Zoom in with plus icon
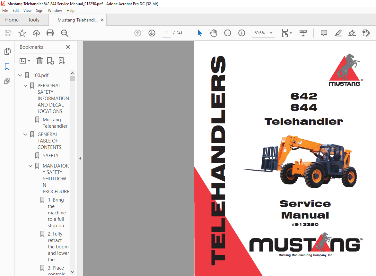This screenshot has width=376, height=276. pos(242,33)
